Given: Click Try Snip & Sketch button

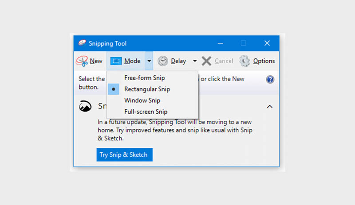Looking at the screenshot, I should [x=125, y=155].
